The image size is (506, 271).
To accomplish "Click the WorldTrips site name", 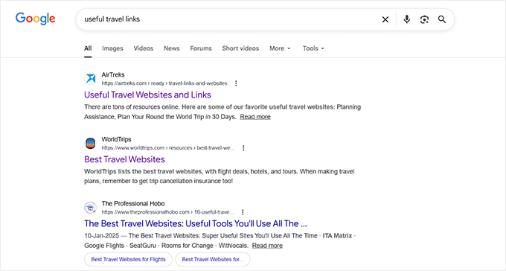I will coord(116,139).
